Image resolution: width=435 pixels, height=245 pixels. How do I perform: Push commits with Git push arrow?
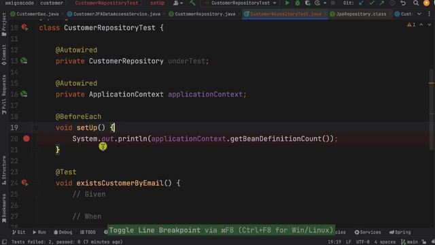tap(382, 3)
